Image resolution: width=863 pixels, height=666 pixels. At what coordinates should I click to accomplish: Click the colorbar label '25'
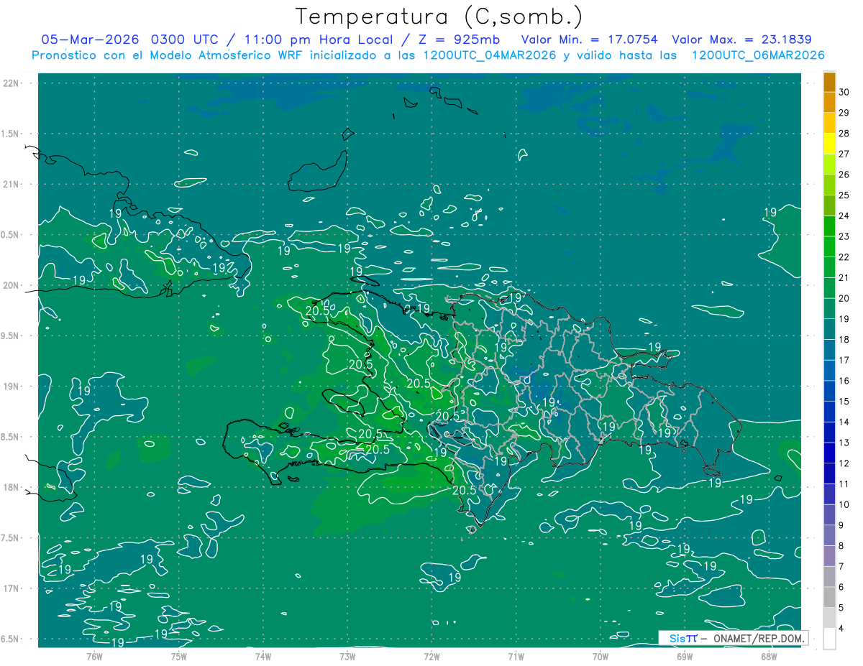coord(844,195)
